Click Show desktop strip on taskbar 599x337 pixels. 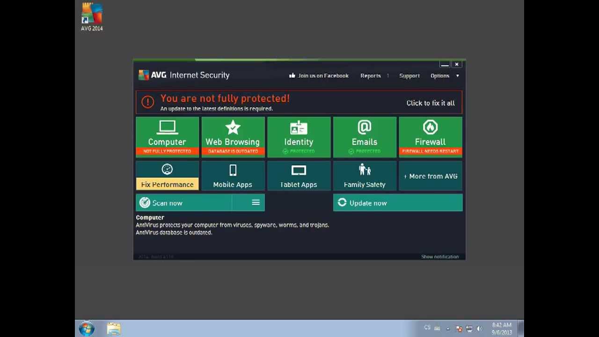(x=520, y=329)
